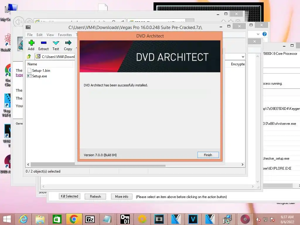Switch to Google Chrome in the taskbar
The height and width of the screenshot is (225, 300).
click(x=74, y=219)
